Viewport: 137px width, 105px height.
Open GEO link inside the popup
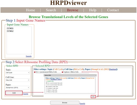click(59, 80)
